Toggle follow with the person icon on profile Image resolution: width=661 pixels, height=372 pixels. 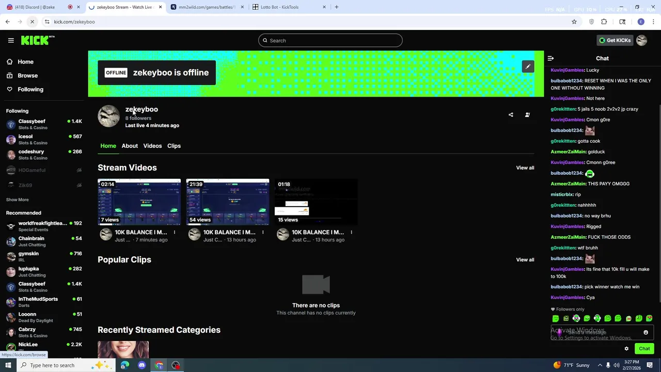(x=527, y=115)
